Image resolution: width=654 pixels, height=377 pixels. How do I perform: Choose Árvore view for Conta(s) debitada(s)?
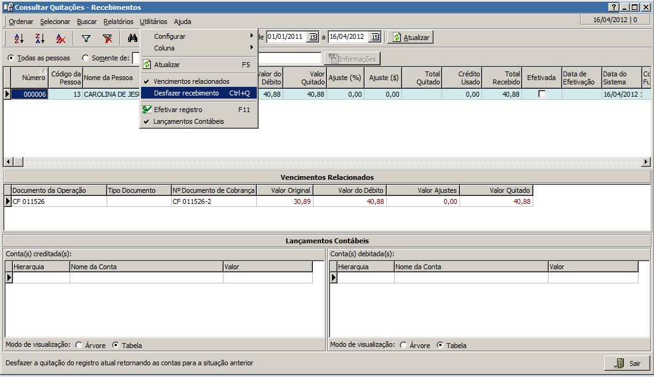click(403, 345)
